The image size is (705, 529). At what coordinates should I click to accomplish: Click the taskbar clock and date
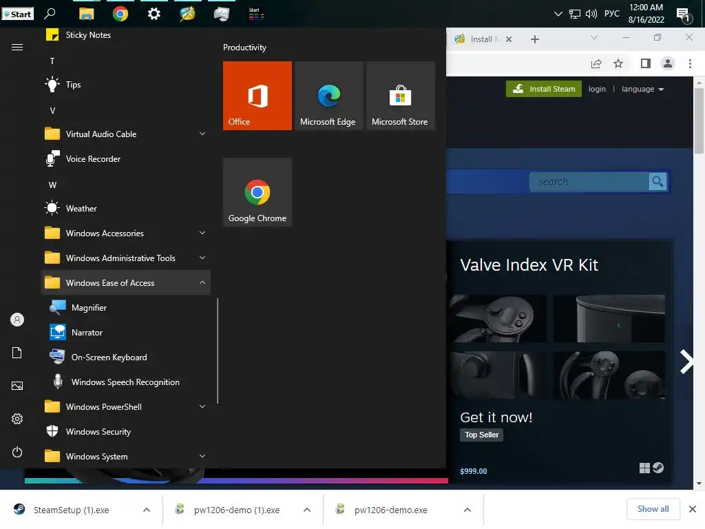tap(646, 14)
